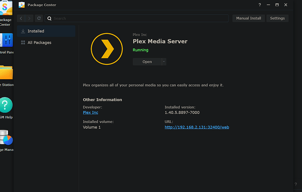The image size is (302, 192).
Task: Click the Other Information heading
Action: click(x=102, y=100)
